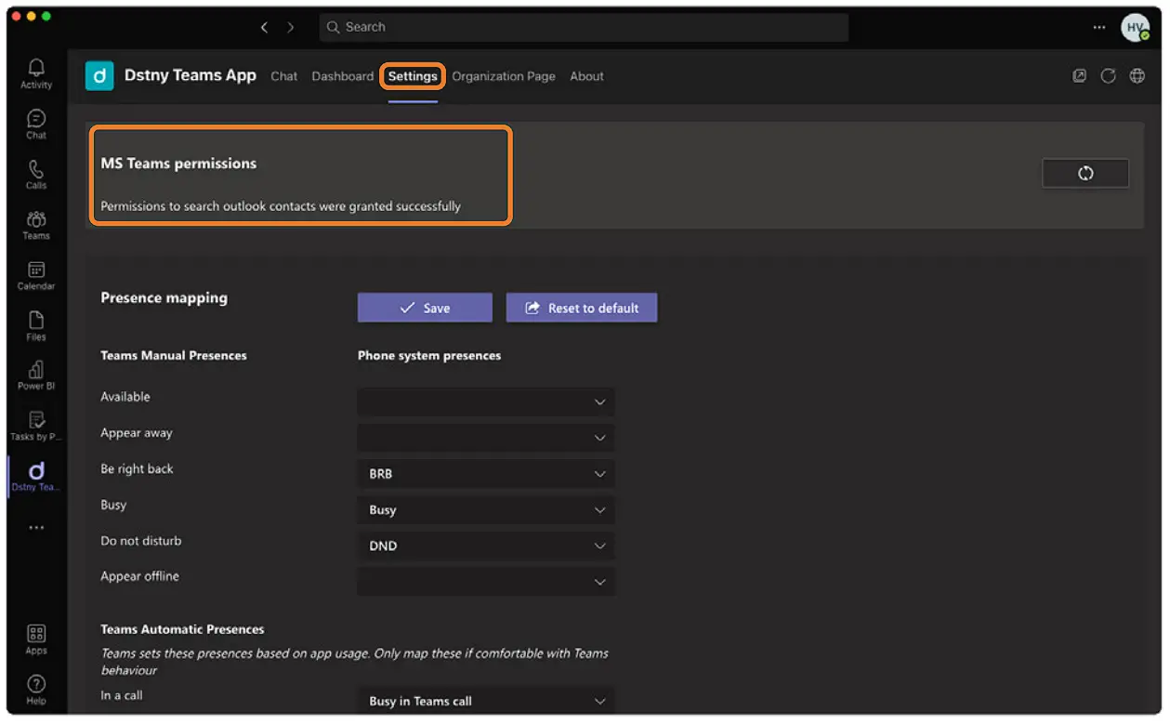Image resolution: width=1170 pixels, height=724 pixels.
Task: Open Power BI app icon
Action: click(36, 375)
